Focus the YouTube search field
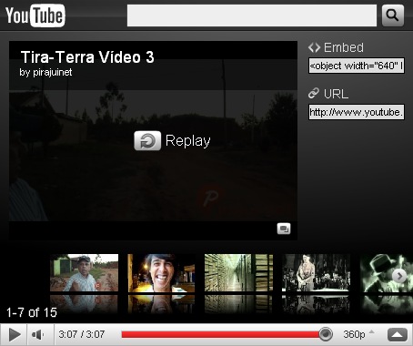This screenshot has height=346, width=413. (252, 15)
